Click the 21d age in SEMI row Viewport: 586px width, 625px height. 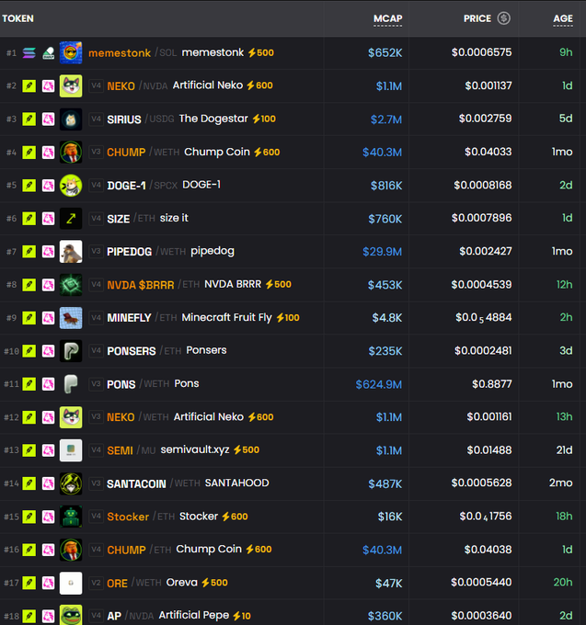565,450
